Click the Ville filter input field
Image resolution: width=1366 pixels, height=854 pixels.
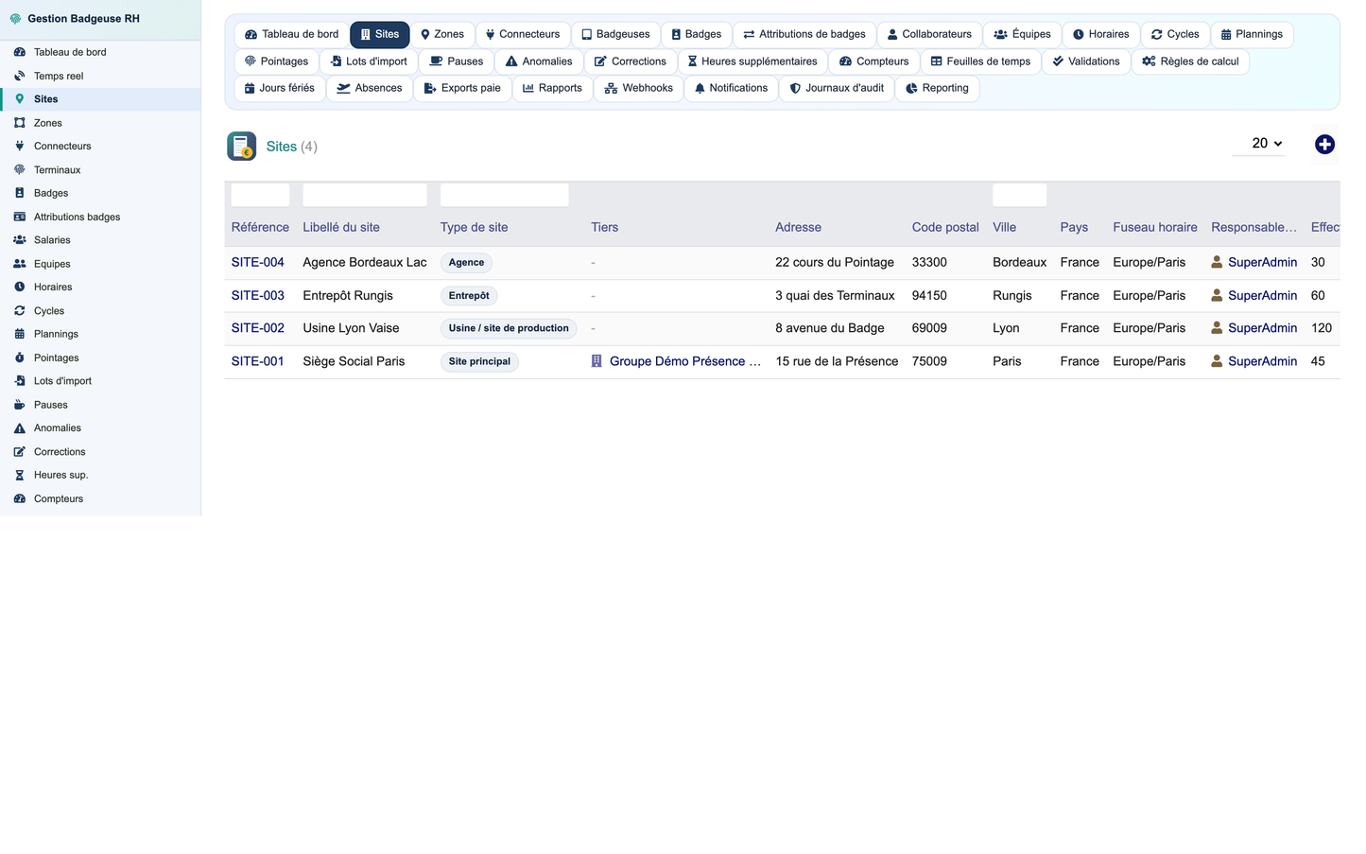pyautogui.click(x=1019, y=195)
